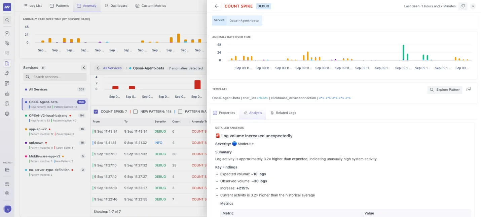Image resolution: width=481 pixels, height=217 pixels.
Task: Open the user monitoring icon in sidebar
Action: tap(7, 103)
